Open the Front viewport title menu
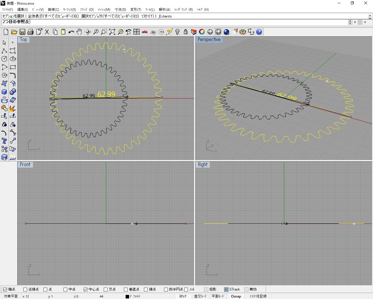Image resolution: width=373 pixels, height=299 pixels. pyautogui.click(x=25, y=165)
